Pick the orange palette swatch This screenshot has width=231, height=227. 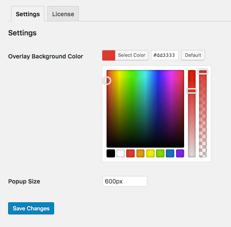(140, 154)
